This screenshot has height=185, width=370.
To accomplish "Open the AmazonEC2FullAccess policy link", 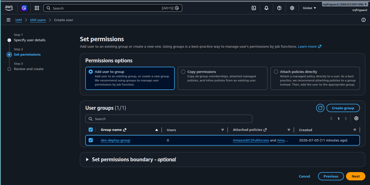I will [251, 140].
